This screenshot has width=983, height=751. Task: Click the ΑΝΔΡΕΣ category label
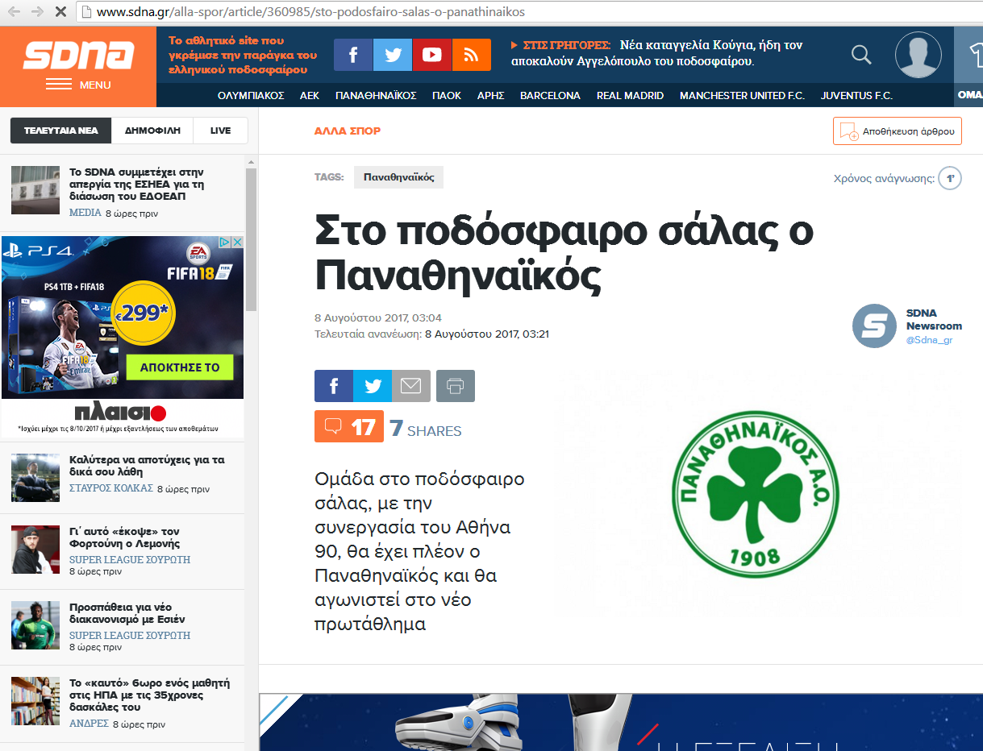click(89, 724)
